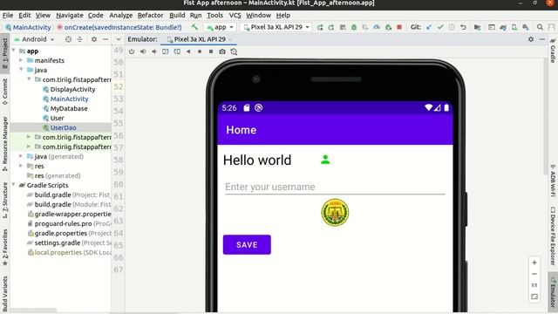The height and width of the screenshot is (314, 558).
Task: Collapse the java folder node
Action: 21,70
